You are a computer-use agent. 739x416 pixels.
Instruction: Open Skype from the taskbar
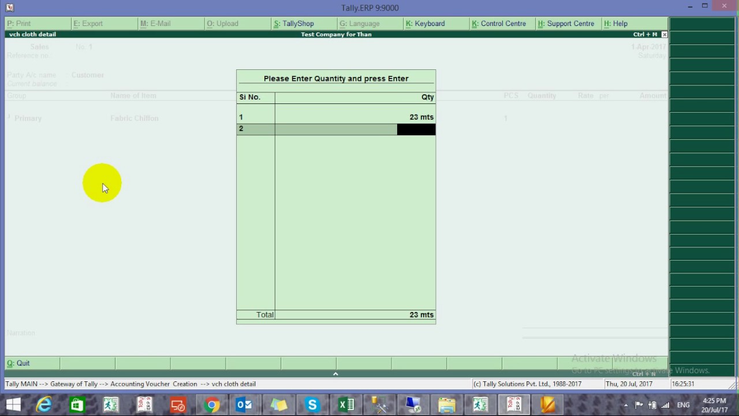point(312,405)
